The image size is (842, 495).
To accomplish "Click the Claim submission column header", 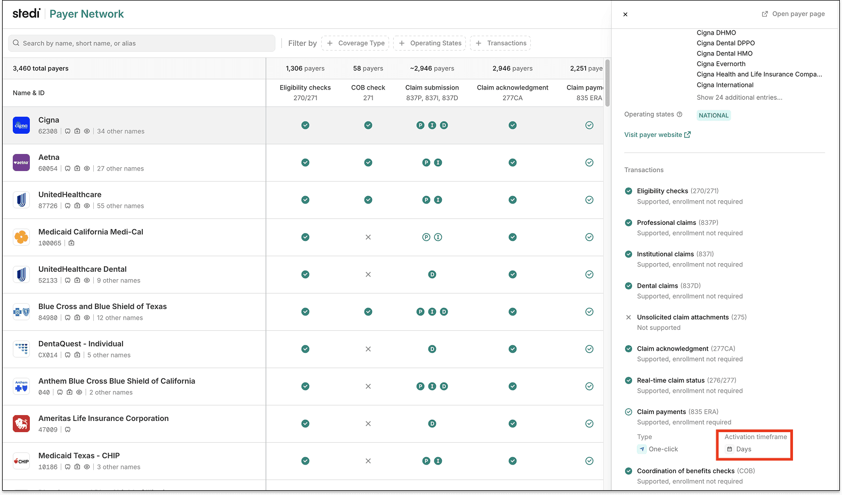I will point(432,93).
